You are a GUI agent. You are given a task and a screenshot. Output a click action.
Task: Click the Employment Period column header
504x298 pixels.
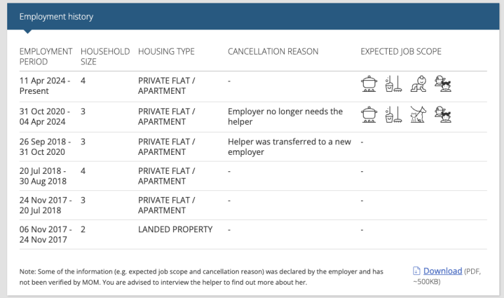[x=46, y=56]
